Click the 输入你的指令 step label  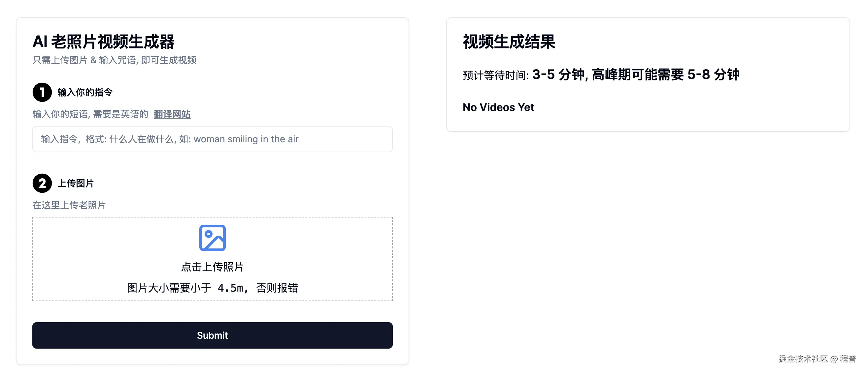click(x=85, y=92)
